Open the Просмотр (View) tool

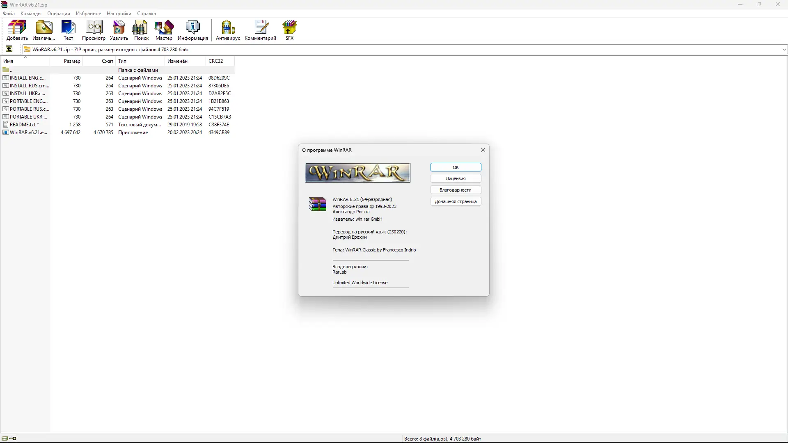94,30
